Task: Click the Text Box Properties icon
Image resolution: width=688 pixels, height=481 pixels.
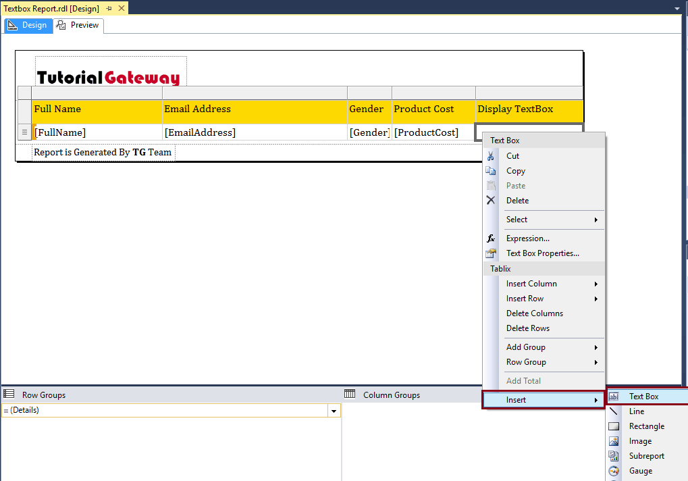Action: (491, 253)
